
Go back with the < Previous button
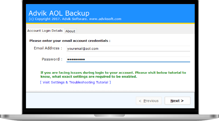click(149, 101)
